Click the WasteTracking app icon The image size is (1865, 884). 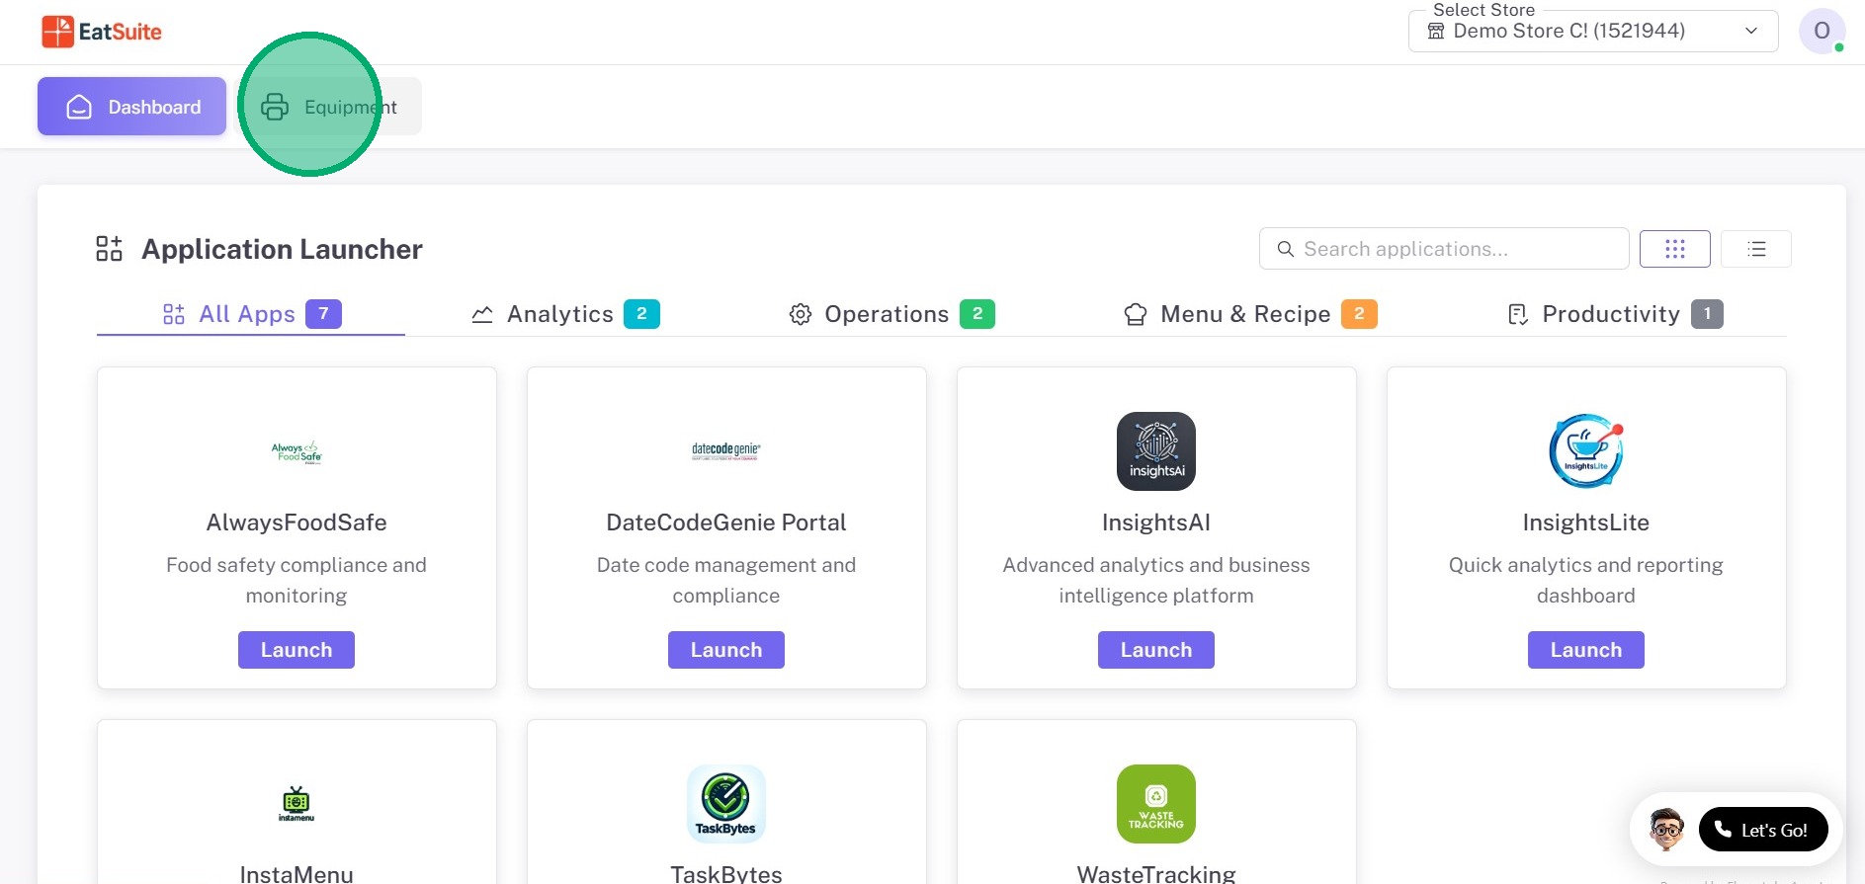point(1156,804)
